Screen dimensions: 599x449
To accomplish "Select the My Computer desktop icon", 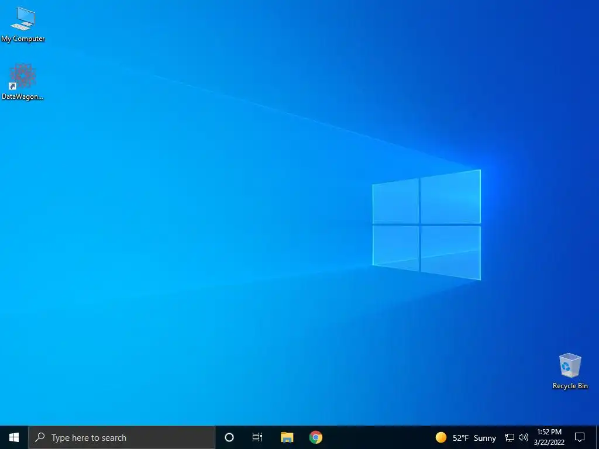I will pyautogui.click(x=23, y=25).
